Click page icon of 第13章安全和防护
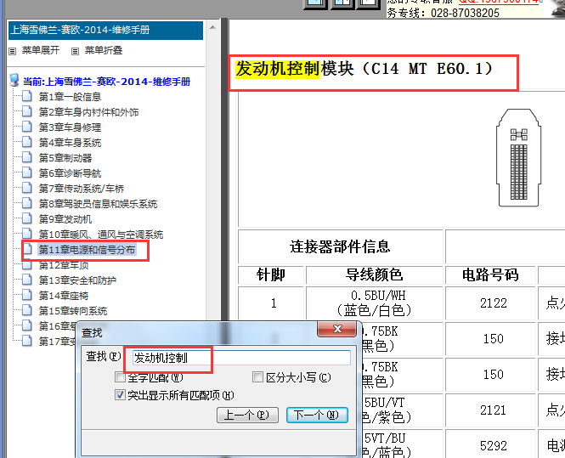565x458 pixels. tap(27, 280)
